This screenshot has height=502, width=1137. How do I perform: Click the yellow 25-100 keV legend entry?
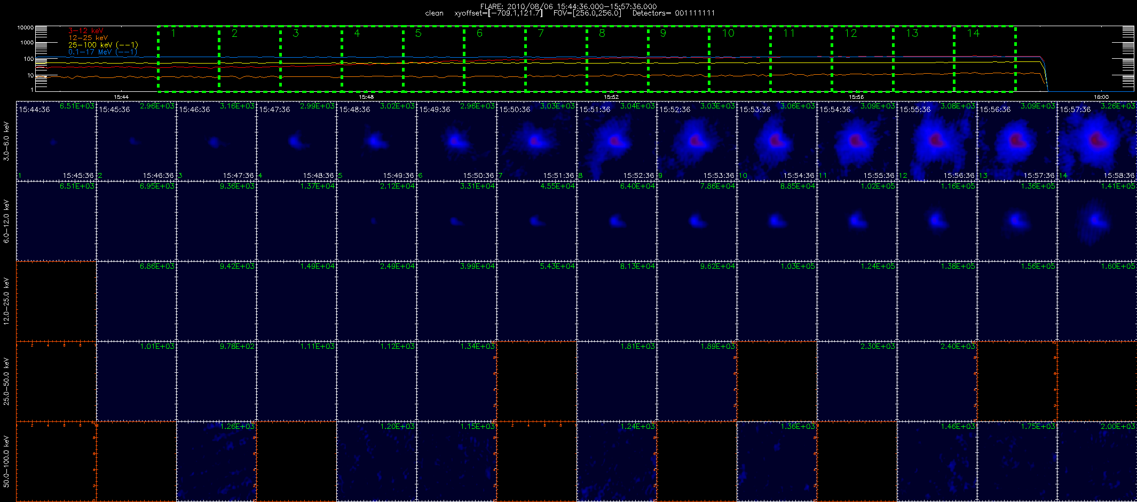(x=103, y=45)
